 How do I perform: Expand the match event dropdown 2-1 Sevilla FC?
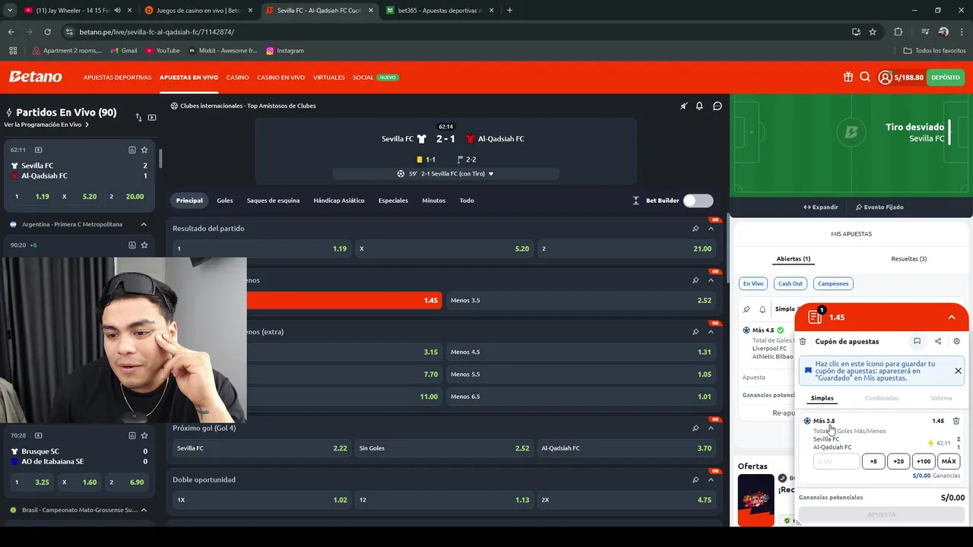click(x=445, y=174)
